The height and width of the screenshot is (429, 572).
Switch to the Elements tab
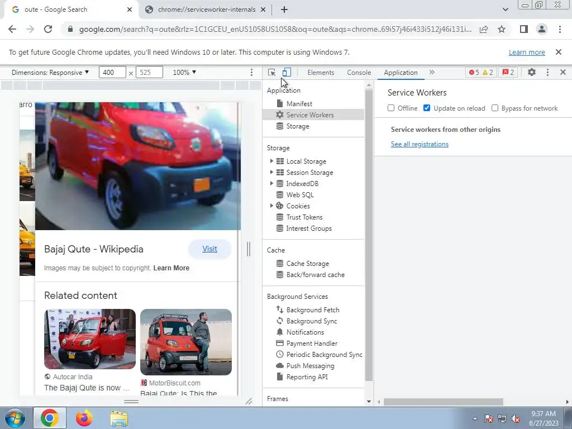321,73
